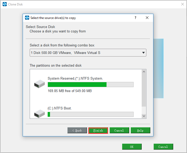Click the Clone Disk window app icon
Viewport: 187px width, 153px height.
pos(5,4)
